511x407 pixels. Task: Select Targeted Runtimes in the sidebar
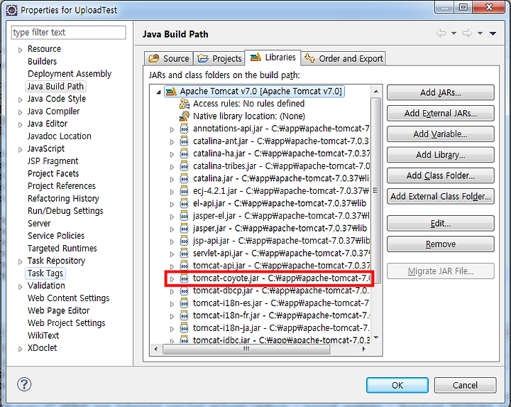[62, 249]
